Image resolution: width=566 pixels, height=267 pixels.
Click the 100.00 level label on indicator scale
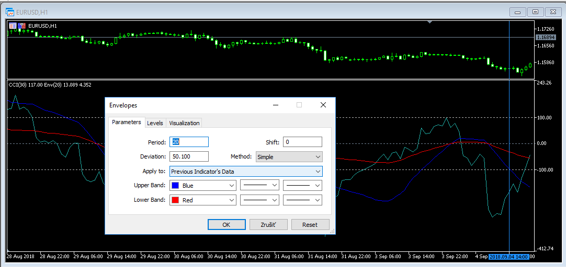pyautogui.click(x=545, y=118)
